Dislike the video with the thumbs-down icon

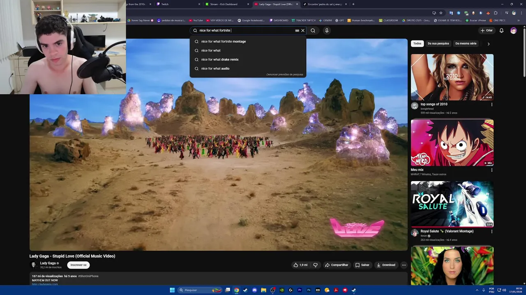pyautogui.click(x=316, y=265)
